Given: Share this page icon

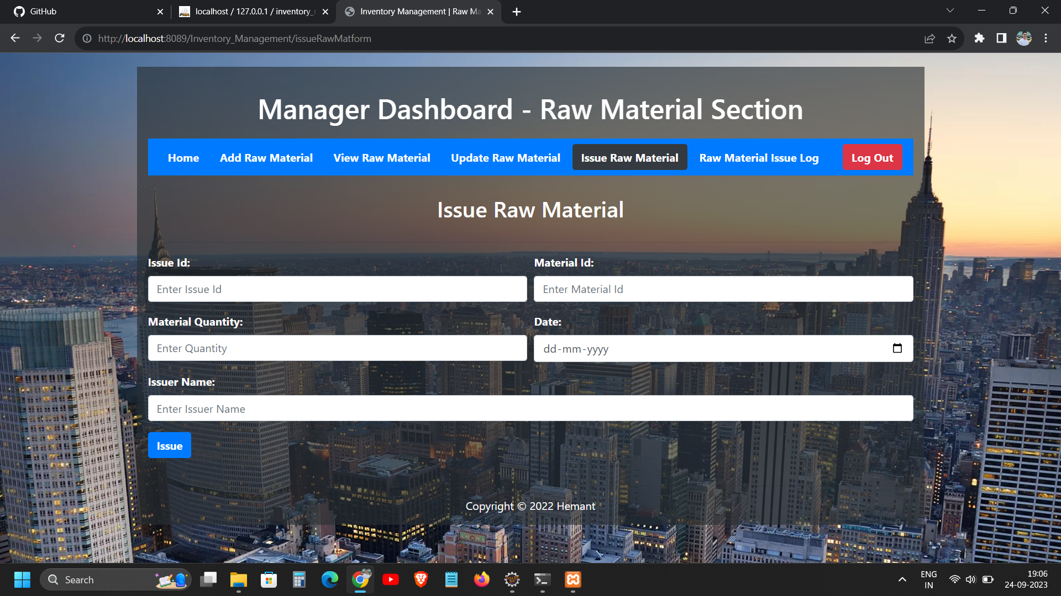Looking at the screenshot, I should pyautogui.click(x=929, y=39).
